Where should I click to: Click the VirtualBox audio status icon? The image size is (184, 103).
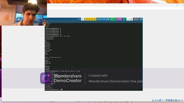158,100
